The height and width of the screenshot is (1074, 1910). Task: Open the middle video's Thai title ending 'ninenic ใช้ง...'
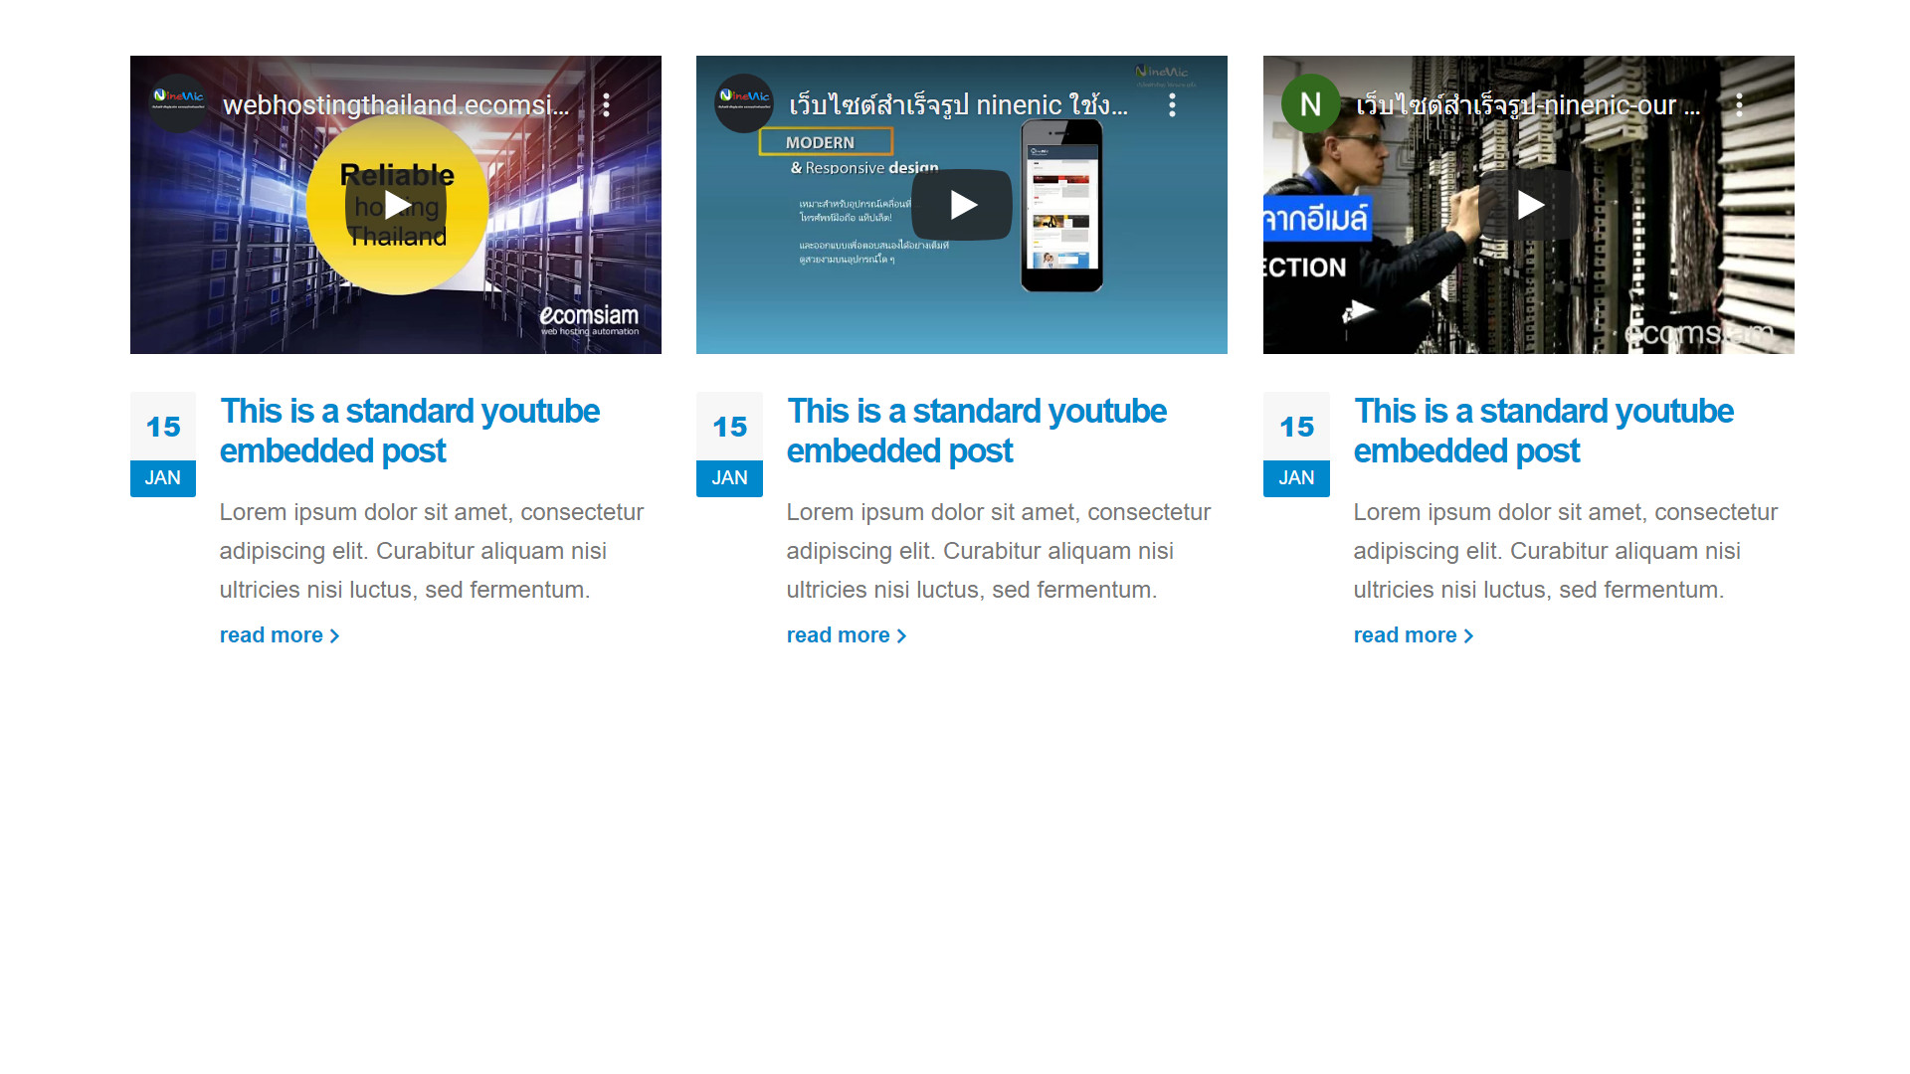click(x=959, y=105)
